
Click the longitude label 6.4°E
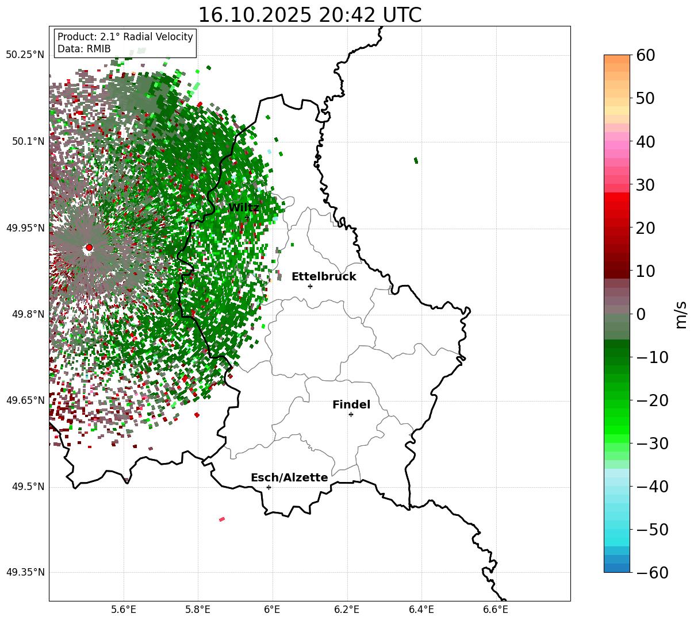[421, 610]
